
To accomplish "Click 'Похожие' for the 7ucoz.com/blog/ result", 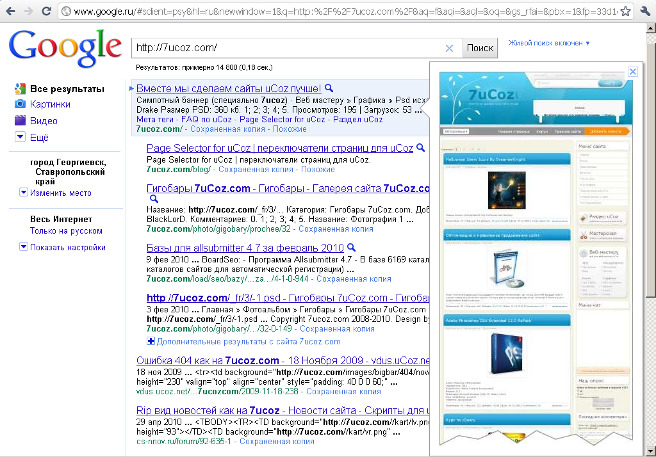I will 318,170.
